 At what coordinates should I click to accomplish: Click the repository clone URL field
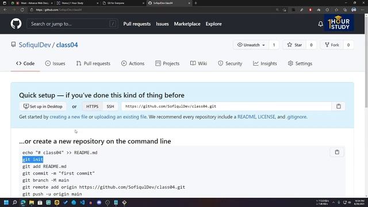226,106
